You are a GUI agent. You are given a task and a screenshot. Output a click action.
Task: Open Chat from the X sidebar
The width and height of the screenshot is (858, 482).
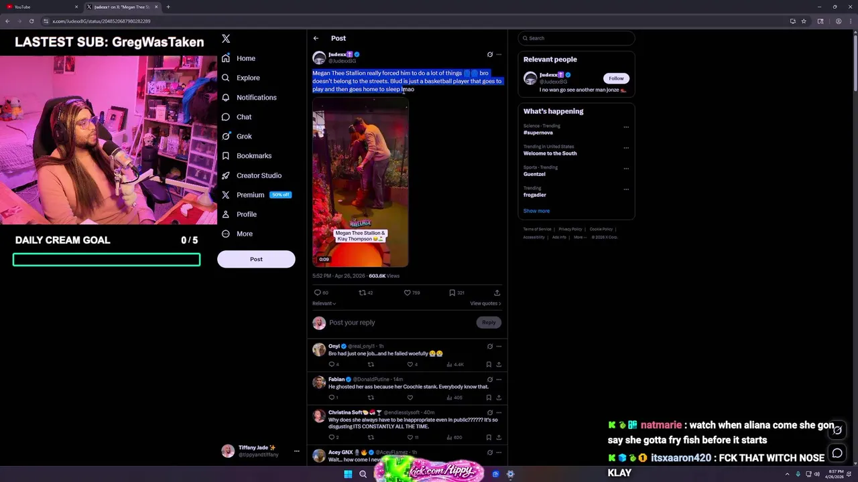pos(237,116)
